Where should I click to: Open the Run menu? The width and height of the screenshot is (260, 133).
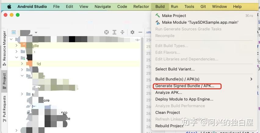pos(175,7)
